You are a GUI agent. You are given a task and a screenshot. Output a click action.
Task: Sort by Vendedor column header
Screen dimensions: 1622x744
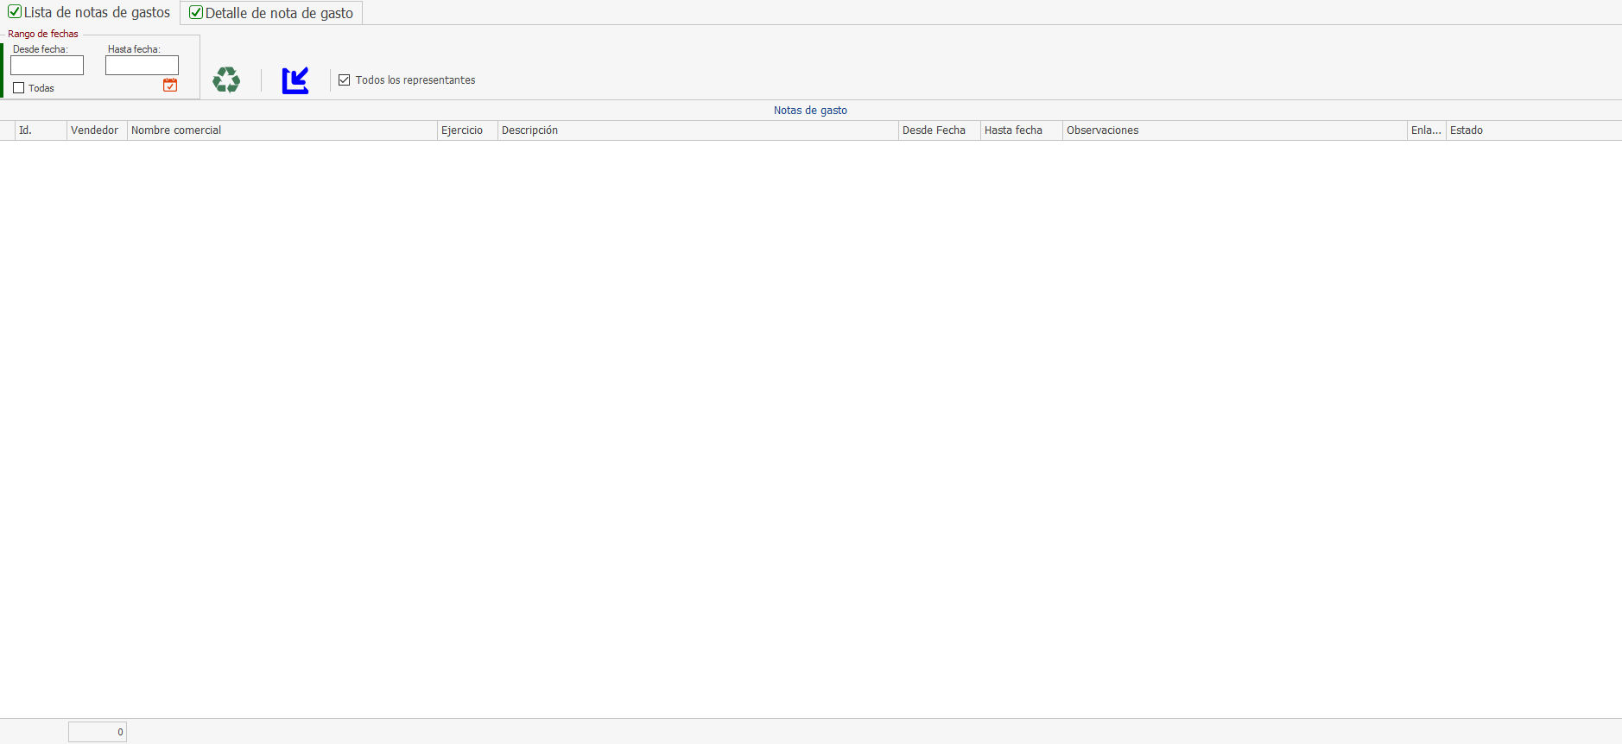(x=96, y=130)
